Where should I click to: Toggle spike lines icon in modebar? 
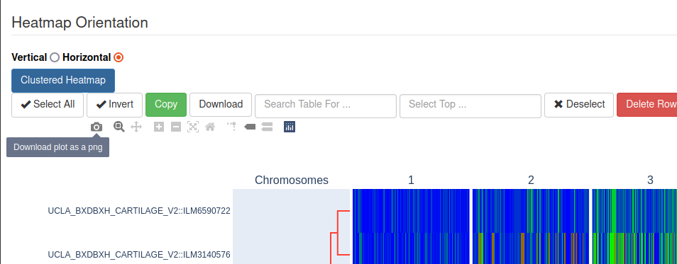[x=232, y=127]
